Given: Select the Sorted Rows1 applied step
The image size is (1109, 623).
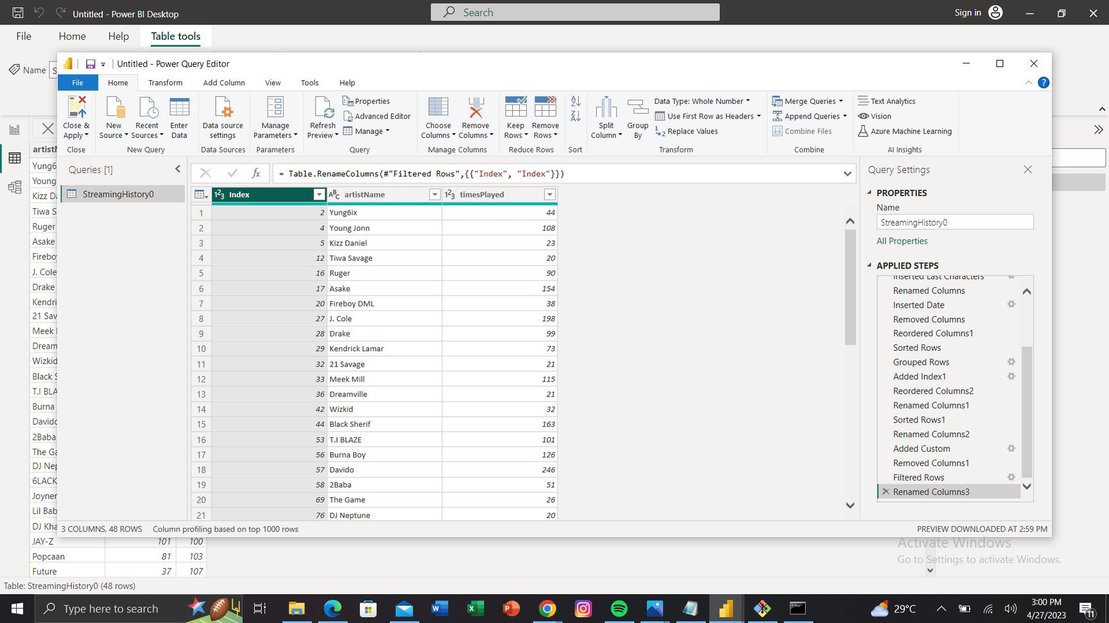Looking at the screenshot, I should tap(919, 420).
